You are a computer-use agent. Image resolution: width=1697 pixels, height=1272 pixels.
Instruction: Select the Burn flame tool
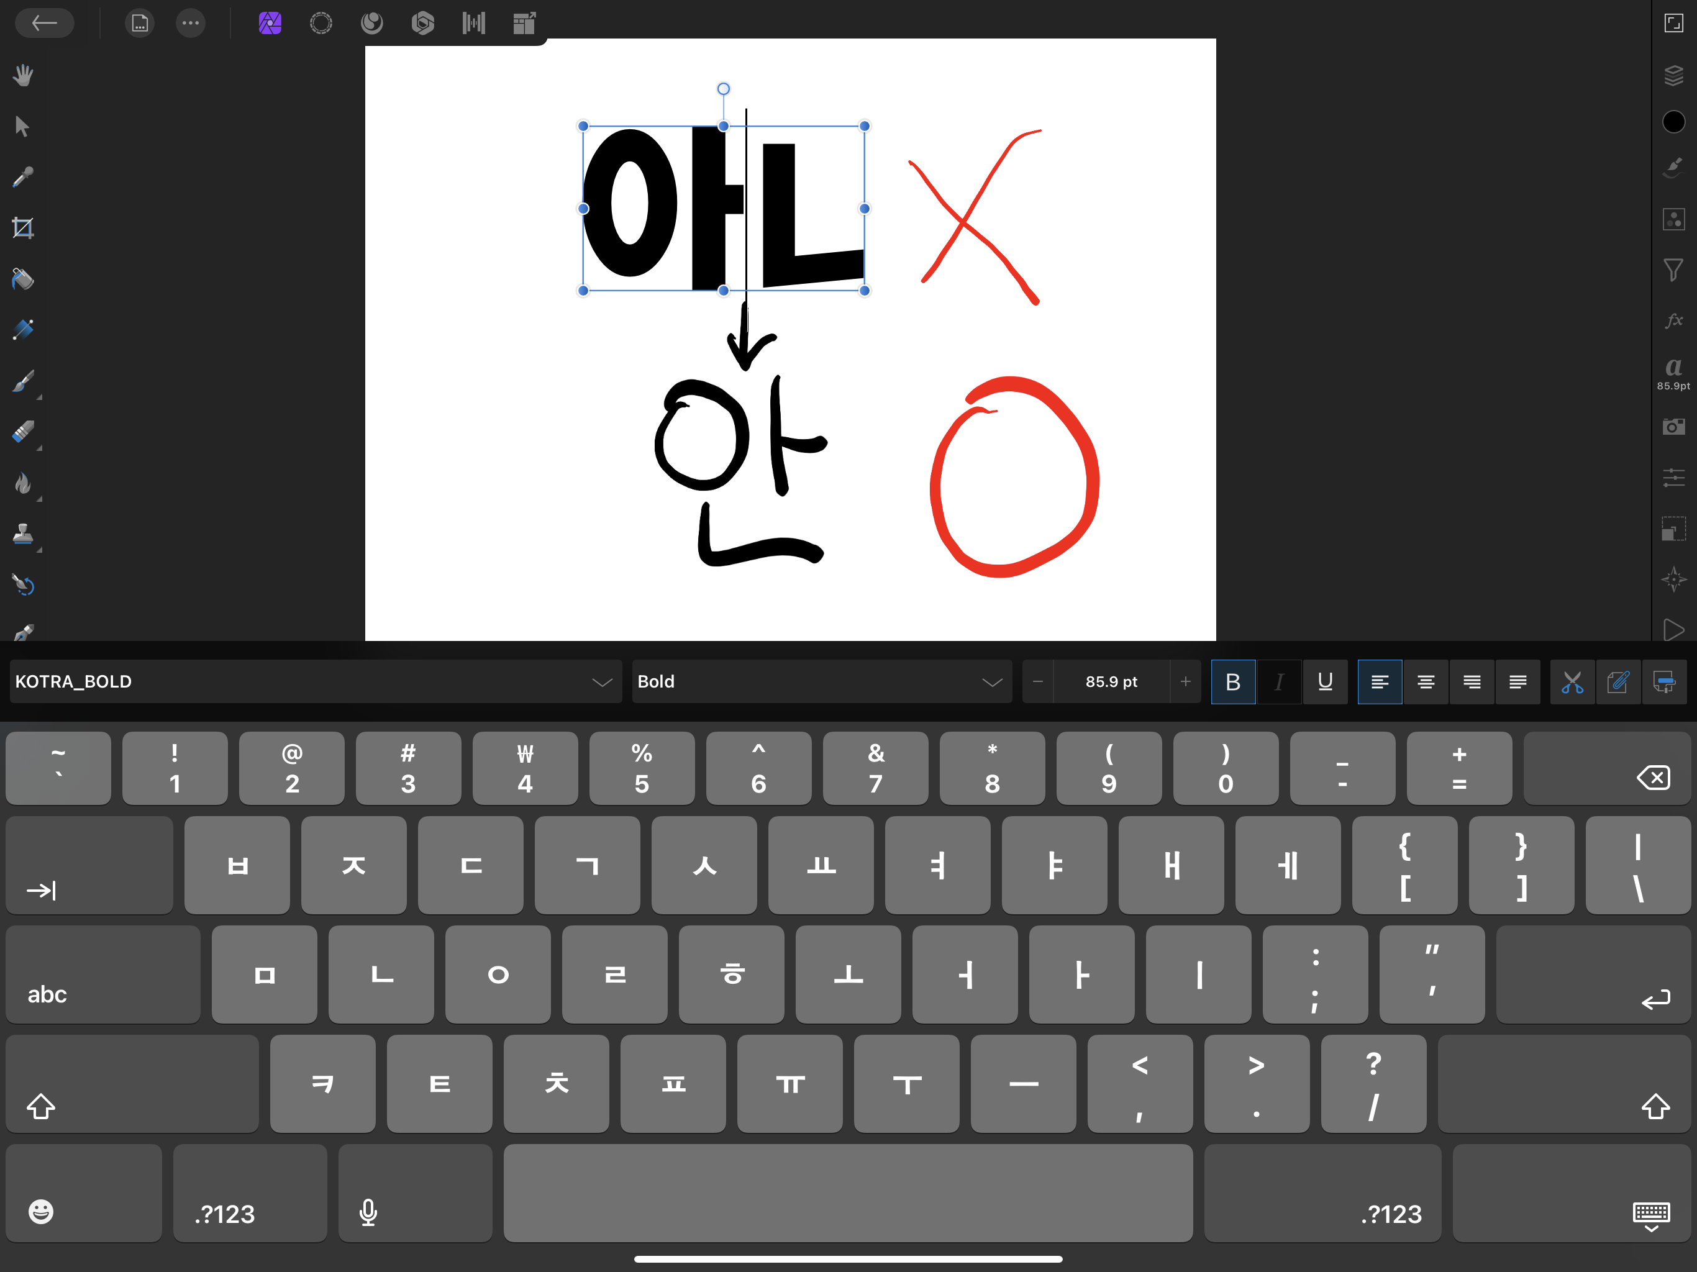pyautogui.click(x=23, y=483)
